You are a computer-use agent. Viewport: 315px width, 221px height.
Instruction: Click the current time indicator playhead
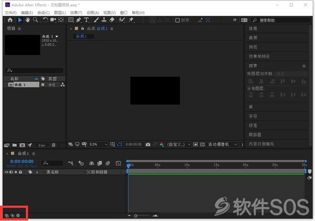click(x=129, y=166)
